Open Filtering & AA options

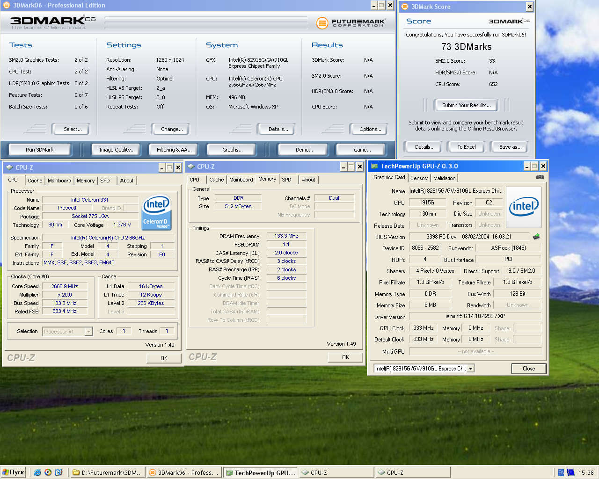coord(175,150)
